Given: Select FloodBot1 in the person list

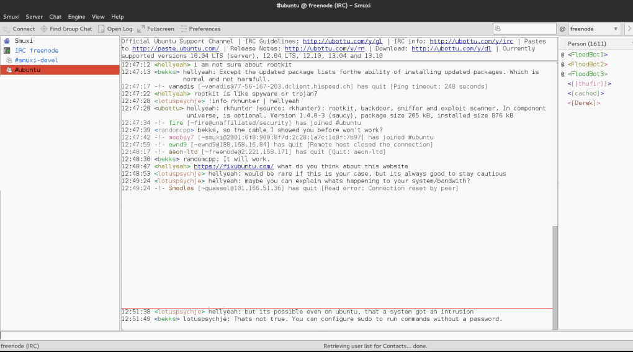Looking at the screenshot, I should point(587,55).
